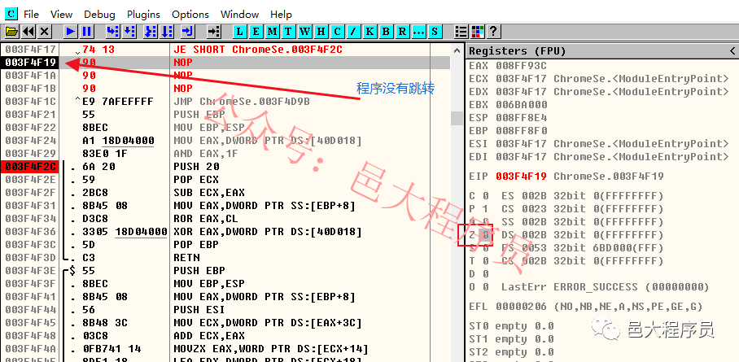Click the Go to address icon
This screenshot has width=739, height=362.
tap(214, 32)
